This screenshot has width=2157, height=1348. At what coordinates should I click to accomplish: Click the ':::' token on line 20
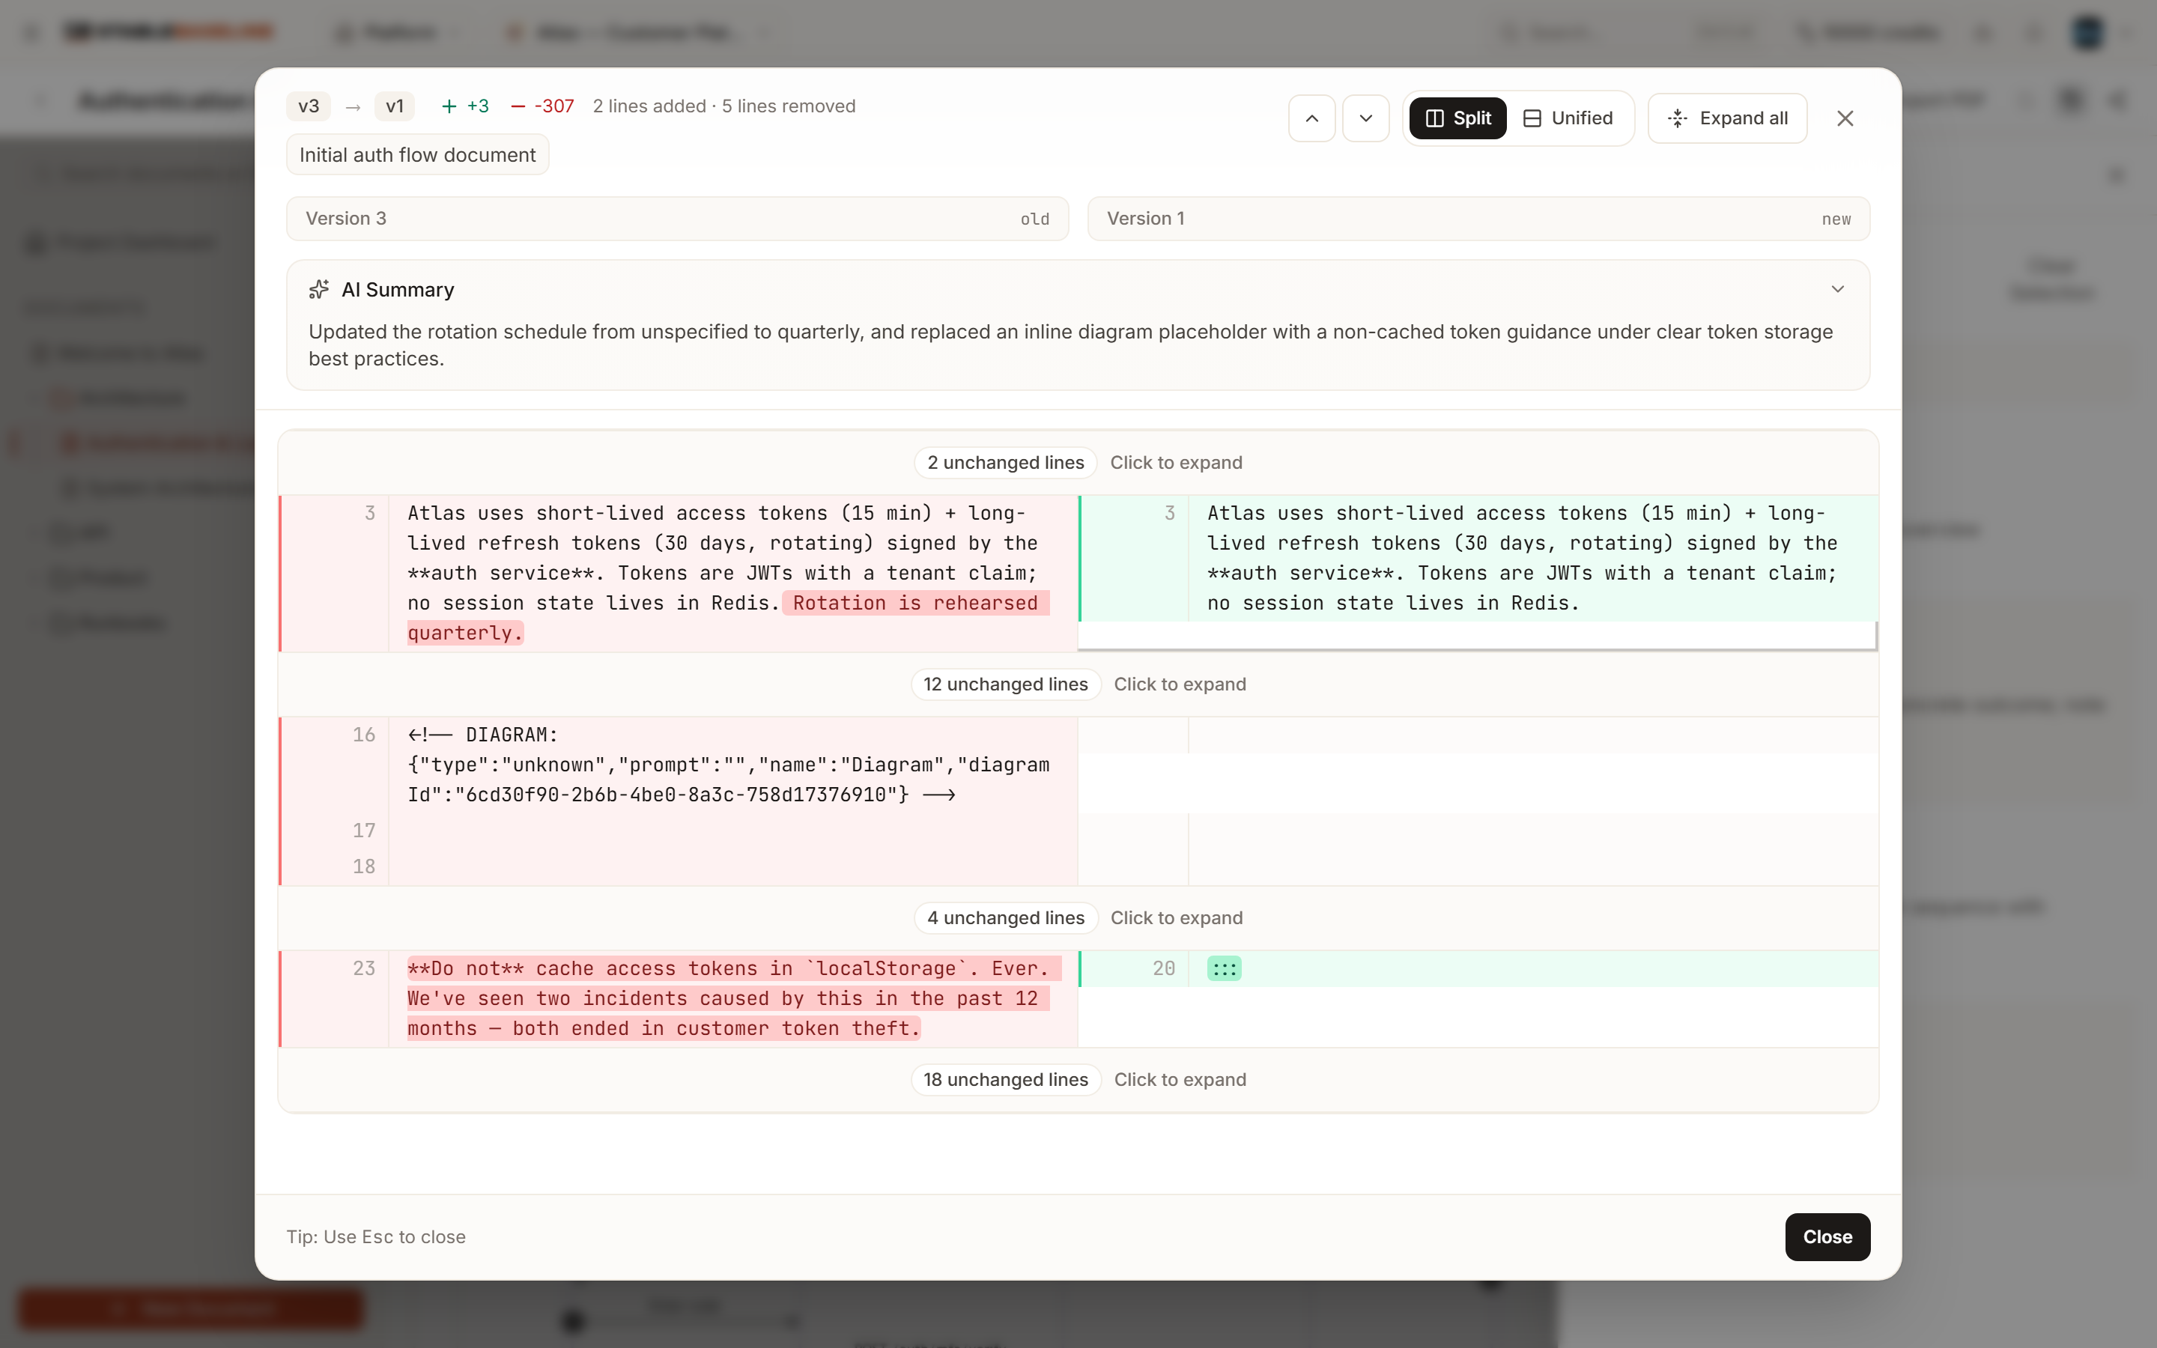point(1224,969)
